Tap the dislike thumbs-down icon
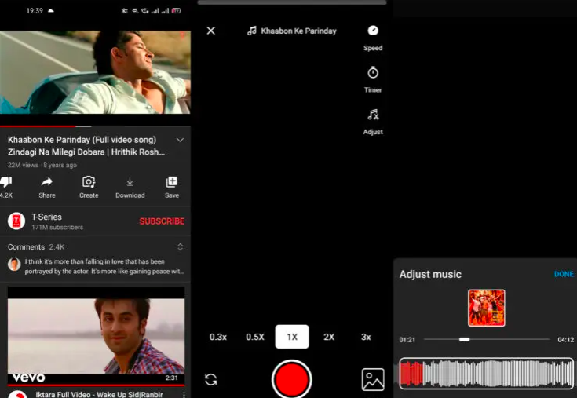 point(6,182)
